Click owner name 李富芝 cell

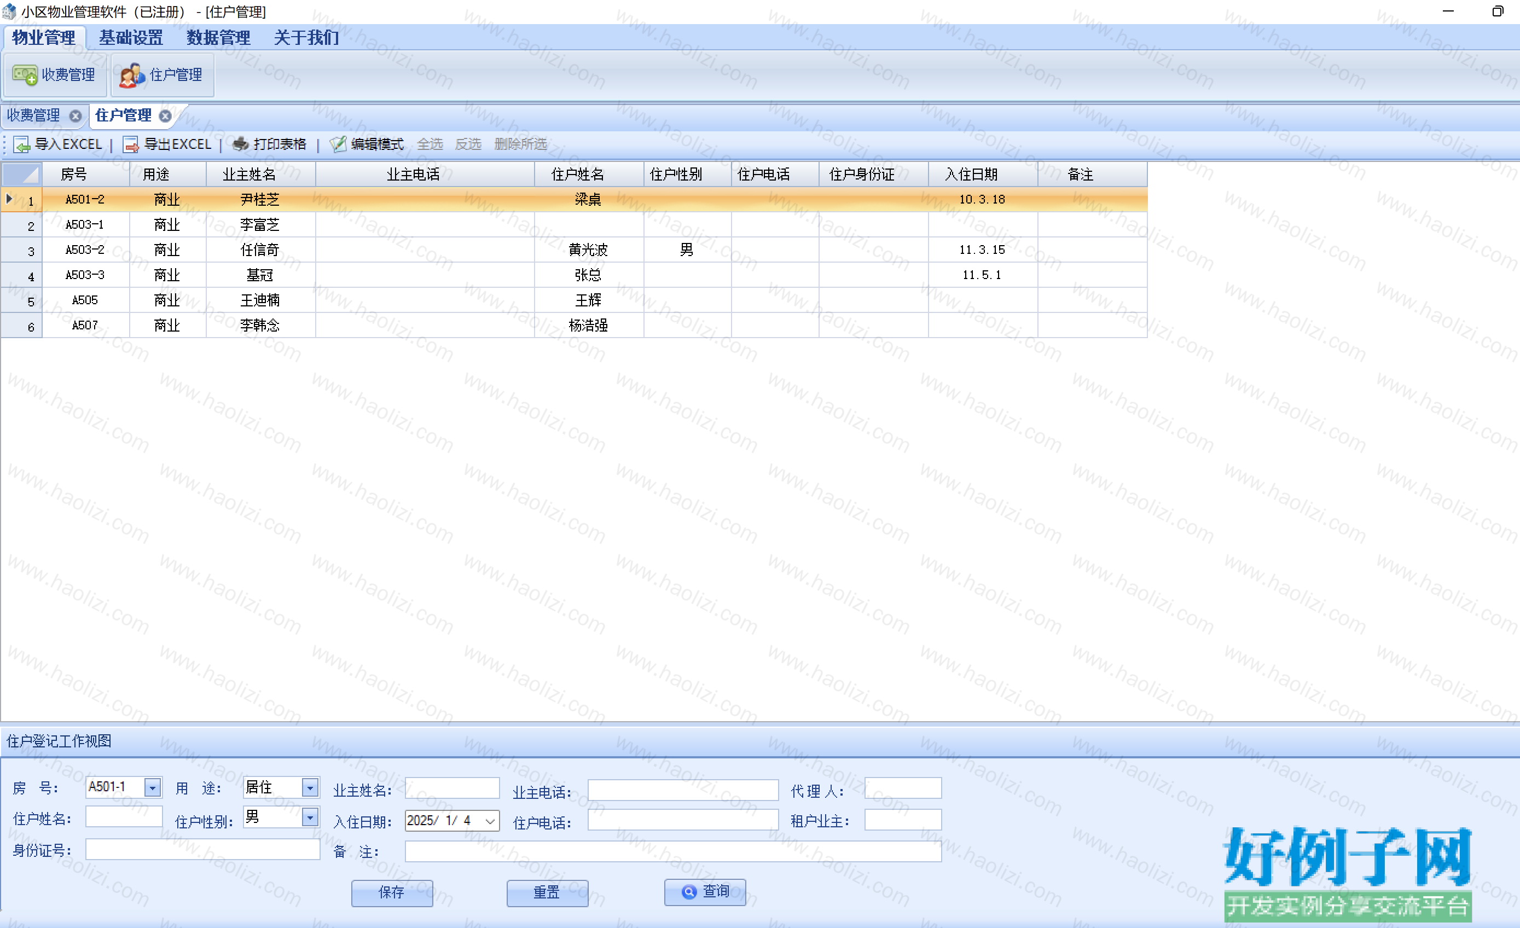[261, 225]
